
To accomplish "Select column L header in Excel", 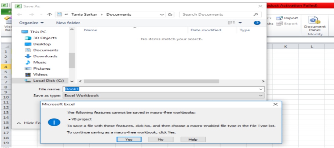I will point(312,47).
